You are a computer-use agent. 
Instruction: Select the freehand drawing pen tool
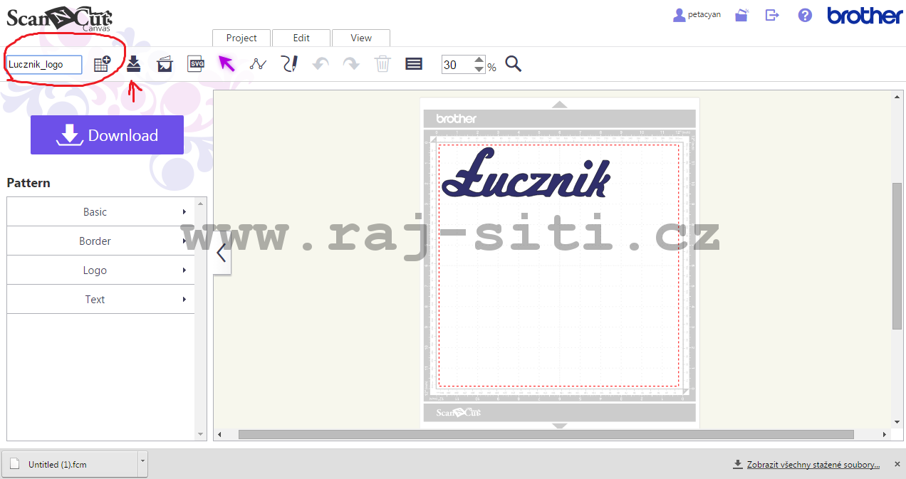[x=289, y=63]
